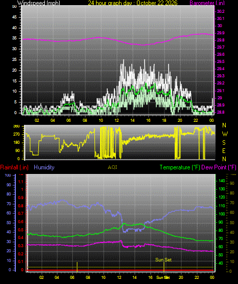Click the Windspeed (mph) axis title

tap(39, 3)
